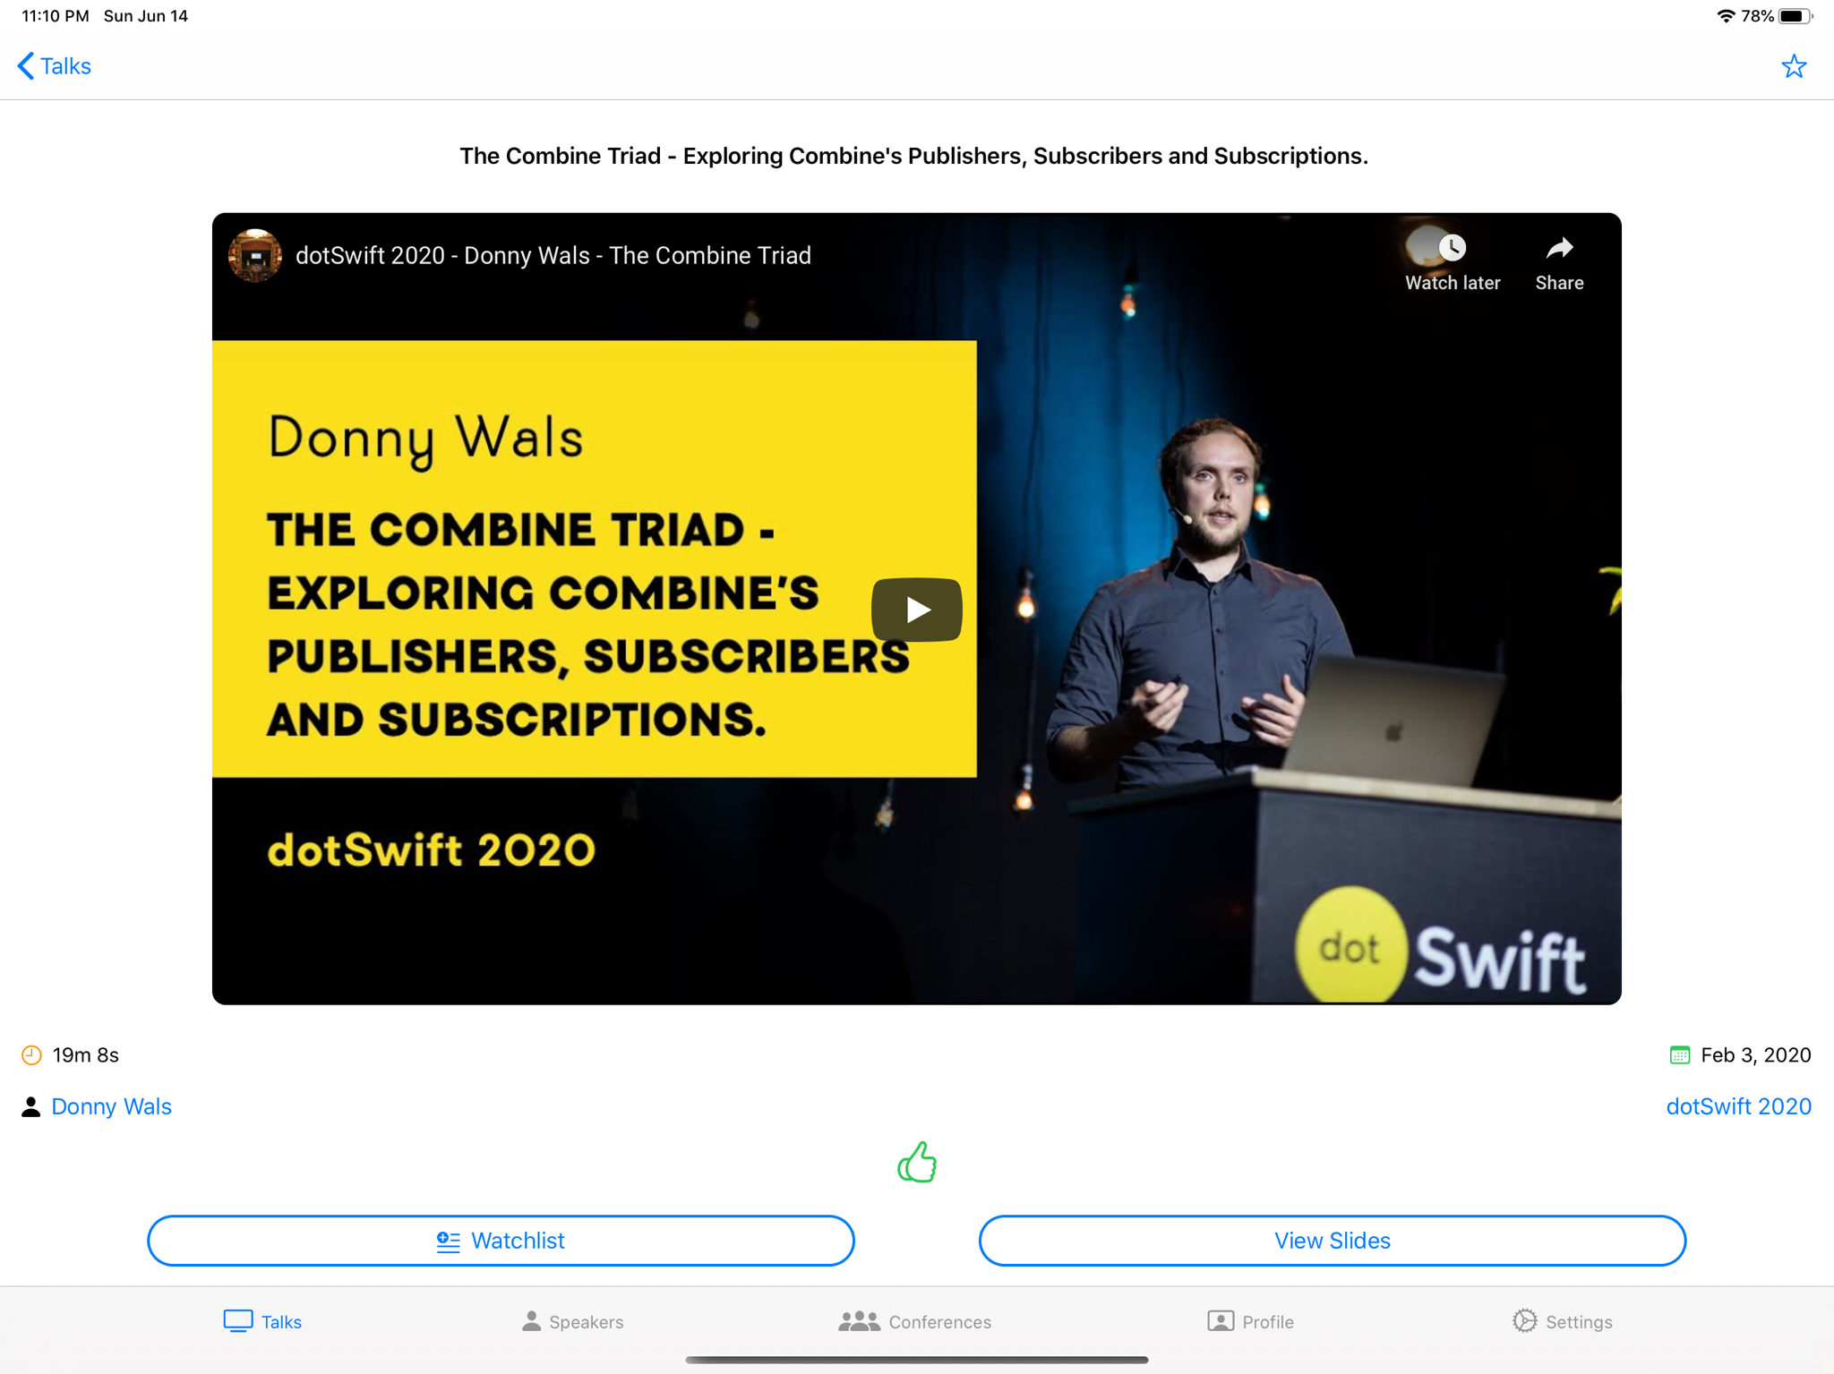Switch to the Speakers tab
The height and width of the screenshot is (1374, 1834).
(x=572, y=1321)
